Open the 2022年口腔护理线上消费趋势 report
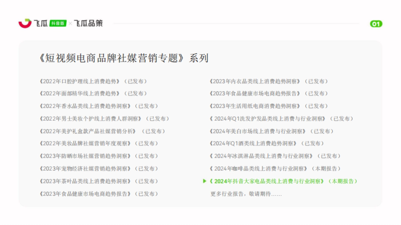Image resolution: width=401 pixels, height=225 pixels. point(79,81)
